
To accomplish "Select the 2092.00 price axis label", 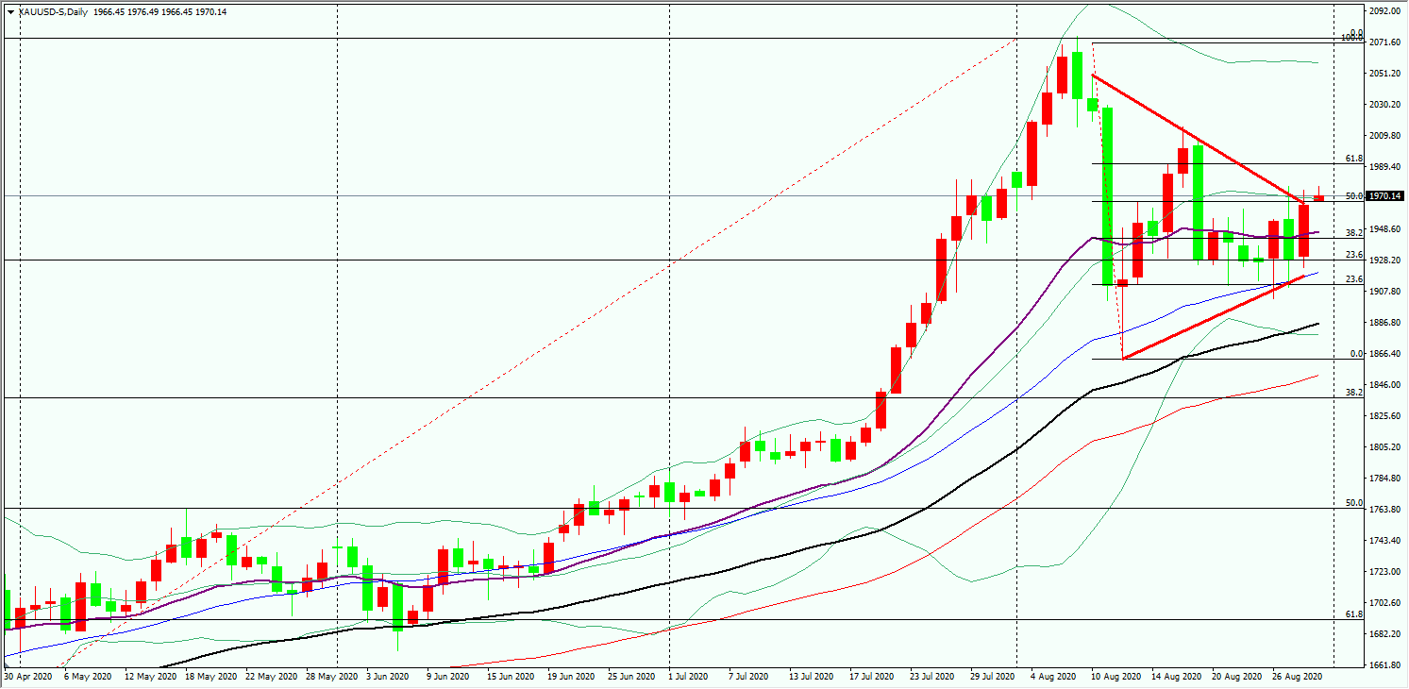I will pyautogui.click(x=1384, y=11).
